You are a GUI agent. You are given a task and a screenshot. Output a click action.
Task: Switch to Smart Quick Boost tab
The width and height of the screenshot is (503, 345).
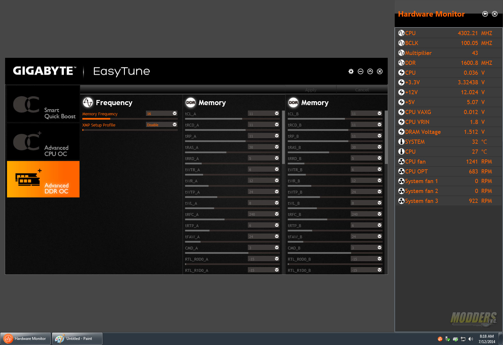pos(43,104)
